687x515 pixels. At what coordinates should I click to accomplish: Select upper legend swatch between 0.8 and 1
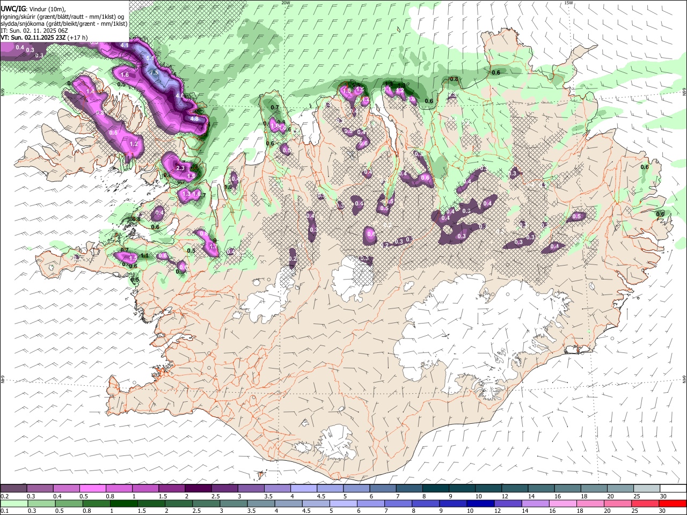(x=119, y=488)
